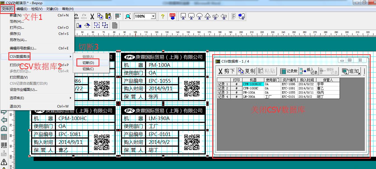Choose the rectangle cut-shape icon
Screen dimensions: 376x169
pyautogui.click(x=183, y=16)
